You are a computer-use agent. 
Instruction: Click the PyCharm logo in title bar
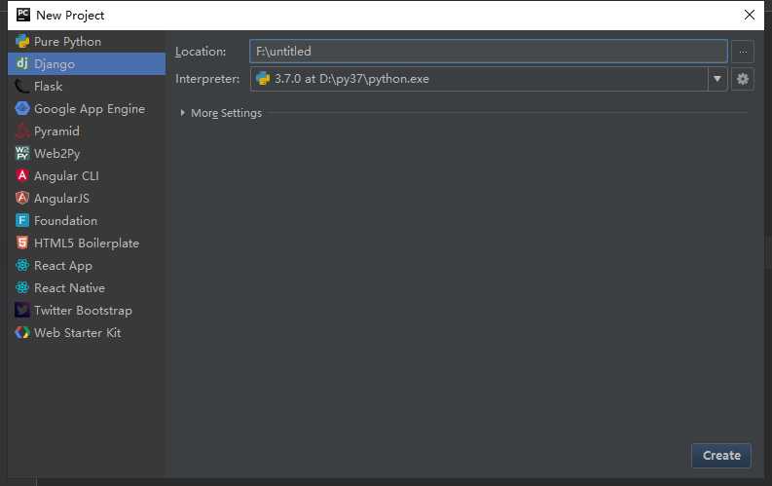(x=23, y=15)
